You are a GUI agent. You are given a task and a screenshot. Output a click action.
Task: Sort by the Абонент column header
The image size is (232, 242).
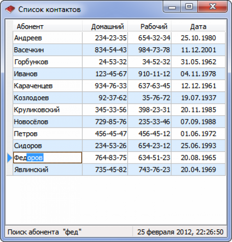pyautogui.click(x=48, y=26)
